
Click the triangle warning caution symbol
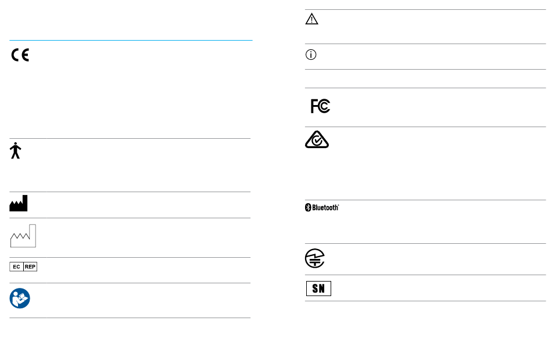pyautogui.click(x=311, y=19)
